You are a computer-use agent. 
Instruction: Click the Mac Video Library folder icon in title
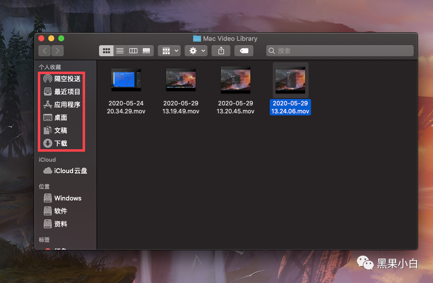197,38
